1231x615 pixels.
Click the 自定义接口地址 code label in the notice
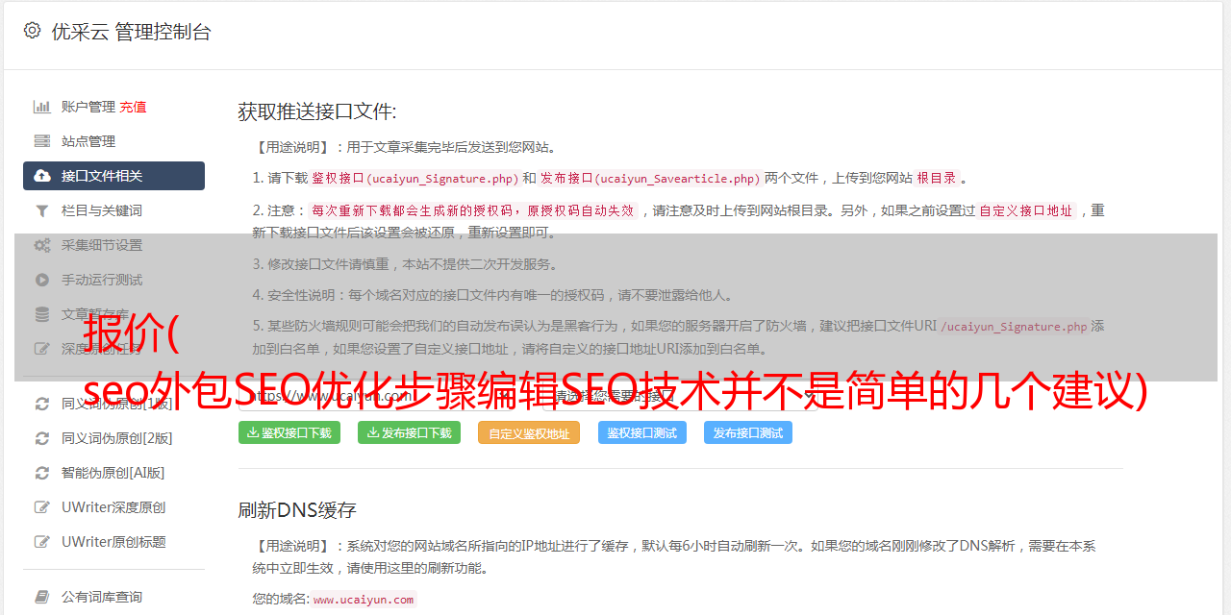pyautogui.click(x=1026, y=210)
